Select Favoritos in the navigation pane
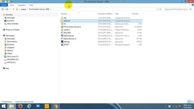This screenshot has height=109, width=194. pos(9,15)
